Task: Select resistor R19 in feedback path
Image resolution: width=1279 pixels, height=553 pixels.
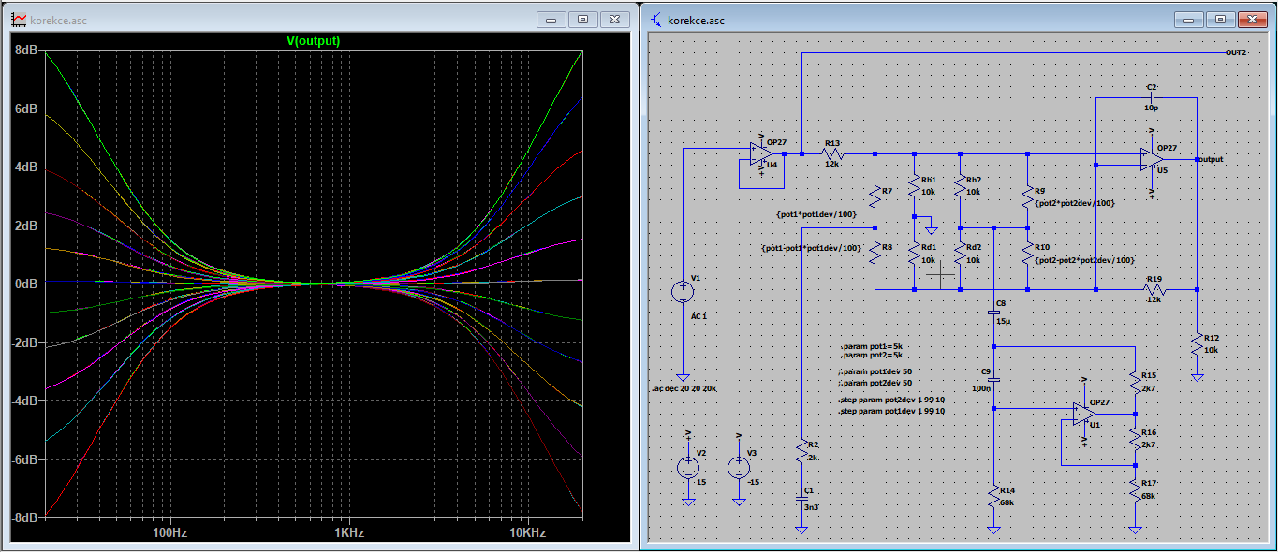Action: [1154, 290]
